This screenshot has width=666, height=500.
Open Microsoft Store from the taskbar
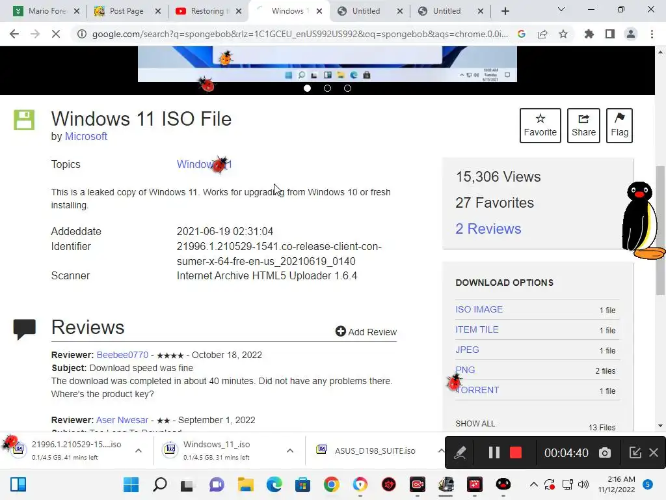tap(302, 484)
